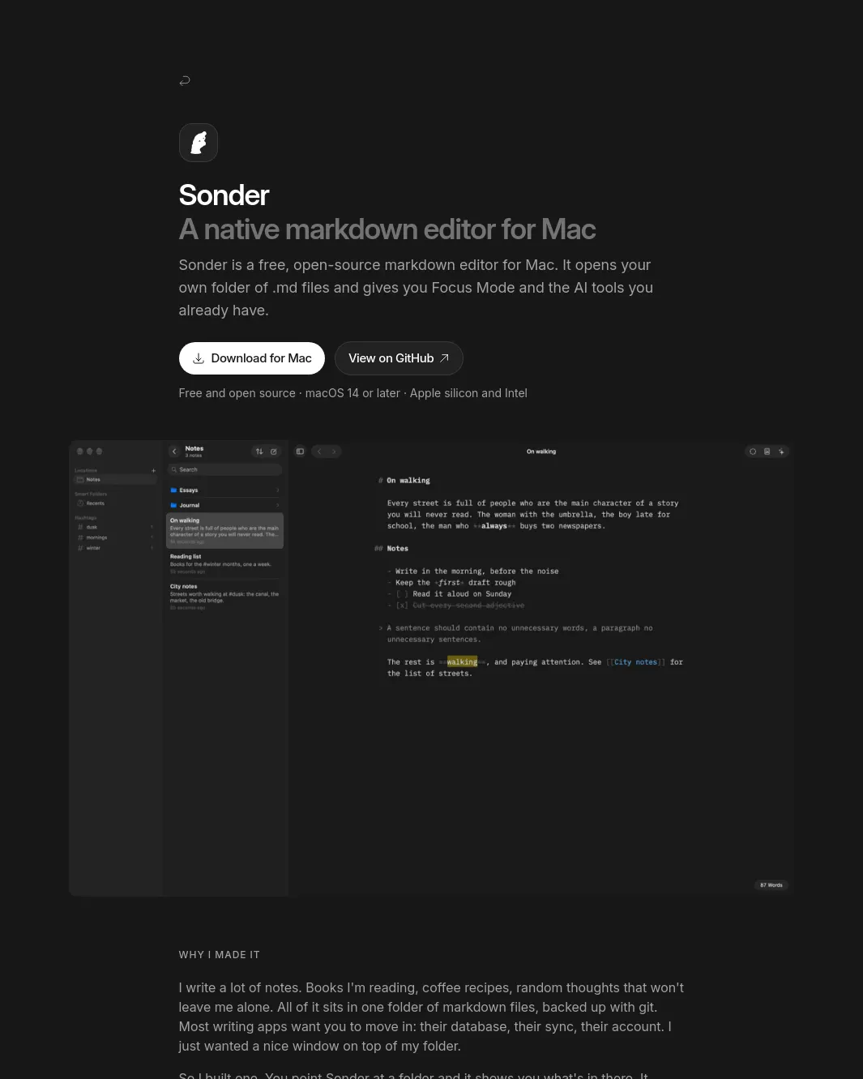Click the compose new note icon
Screen dimensions: 863x1079
coord(274,452)
